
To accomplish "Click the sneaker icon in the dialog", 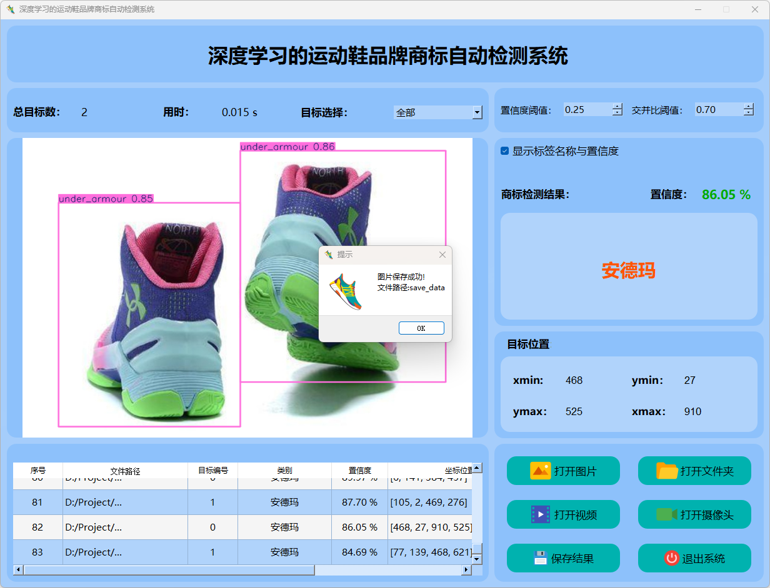I will coord(346,292).
